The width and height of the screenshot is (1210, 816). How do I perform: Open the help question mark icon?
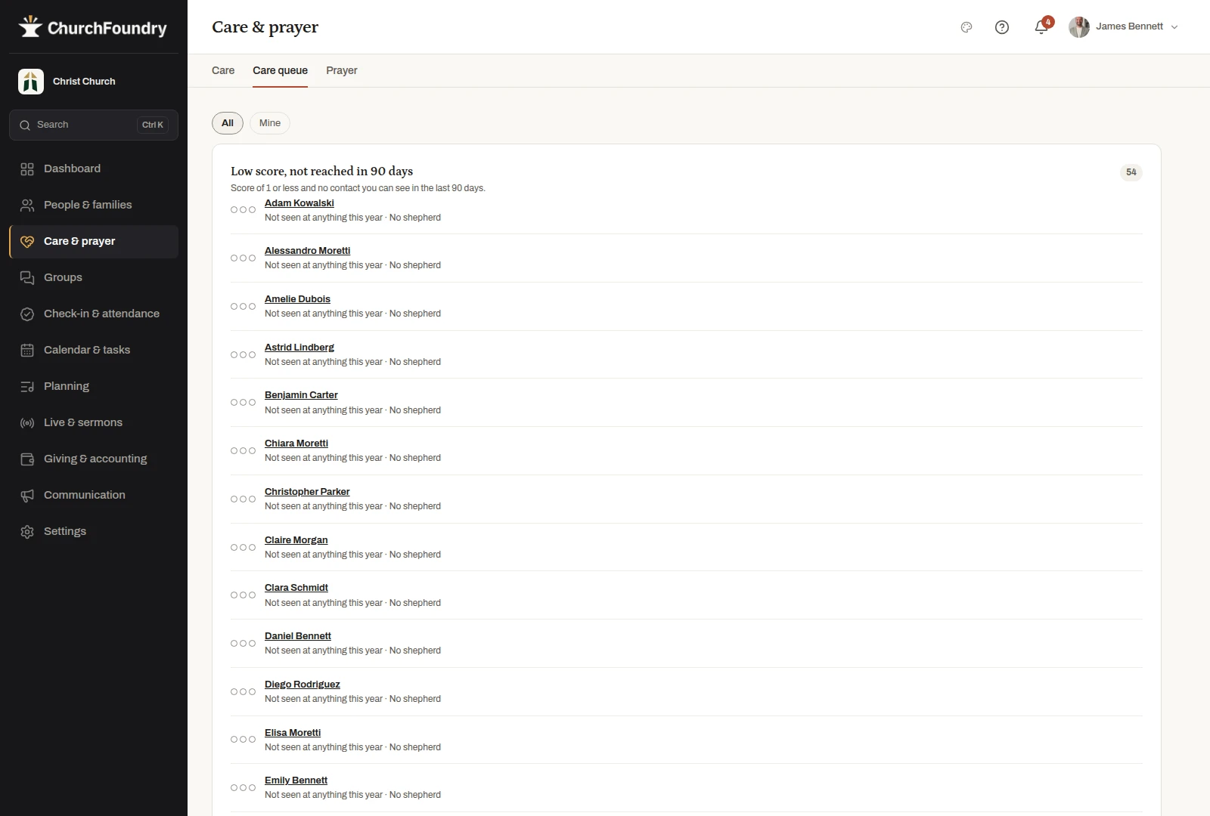[x=1002, y=27]
